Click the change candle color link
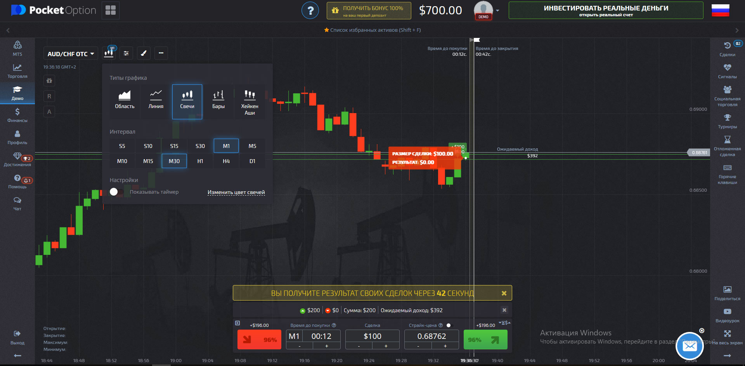The height and width of the screenshot is (366, 745). (236, 192)
